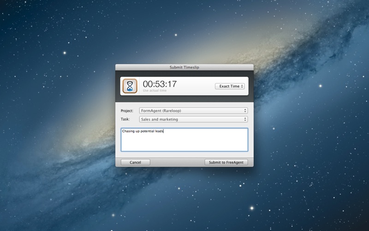369x231 pixels.
Task: Click the 'Project:' field label
Action: 127,111
